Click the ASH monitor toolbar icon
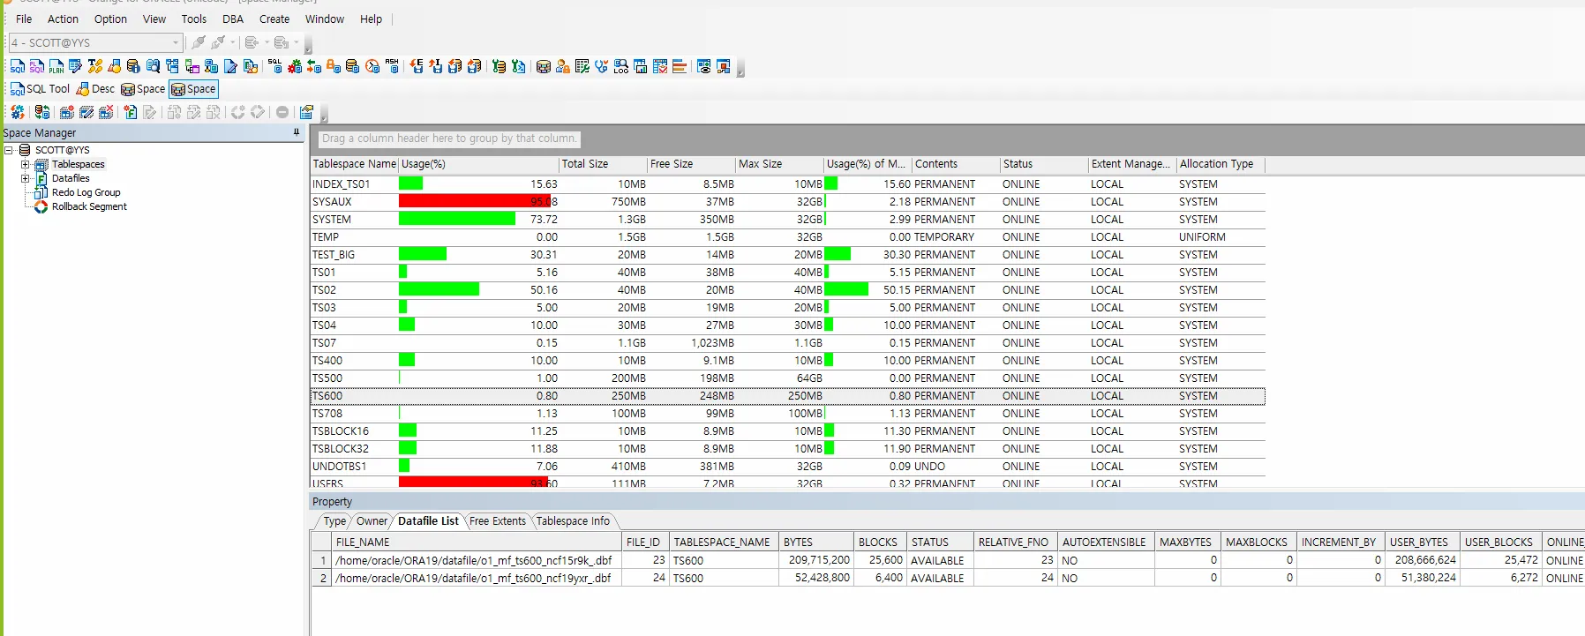Image resolution: width=1585 pixels, height=636 pixels. [x=393, y=66]
